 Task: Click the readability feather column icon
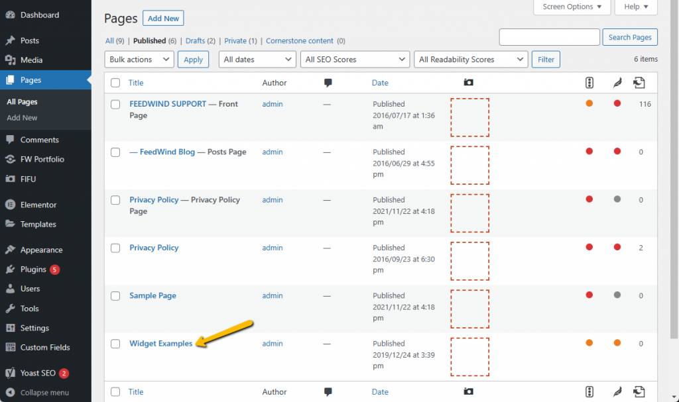[x=617, y=82]
